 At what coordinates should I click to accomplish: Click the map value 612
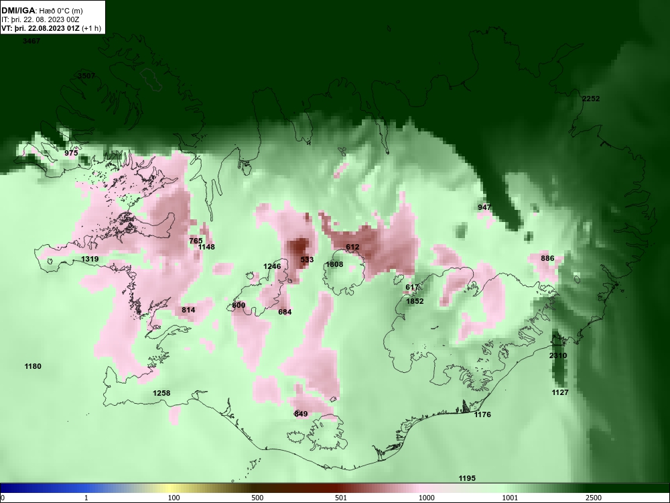coord(352,247)
